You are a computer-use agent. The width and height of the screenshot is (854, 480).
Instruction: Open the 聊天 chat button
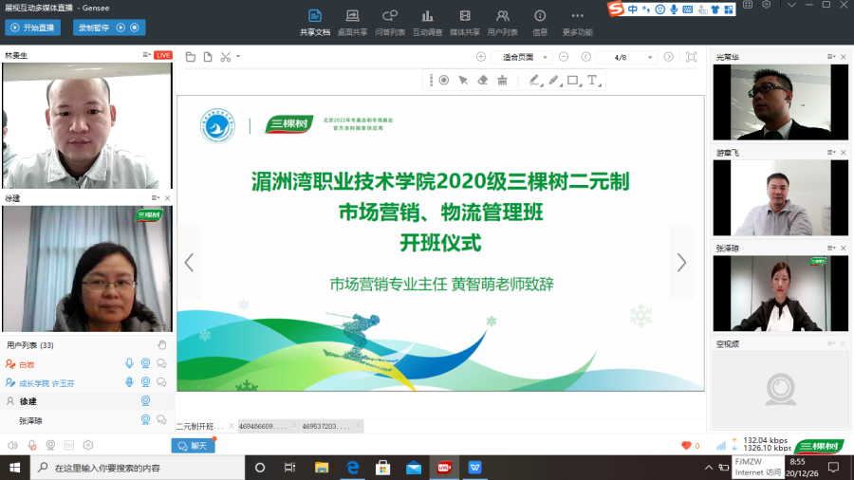coord(193,445)
